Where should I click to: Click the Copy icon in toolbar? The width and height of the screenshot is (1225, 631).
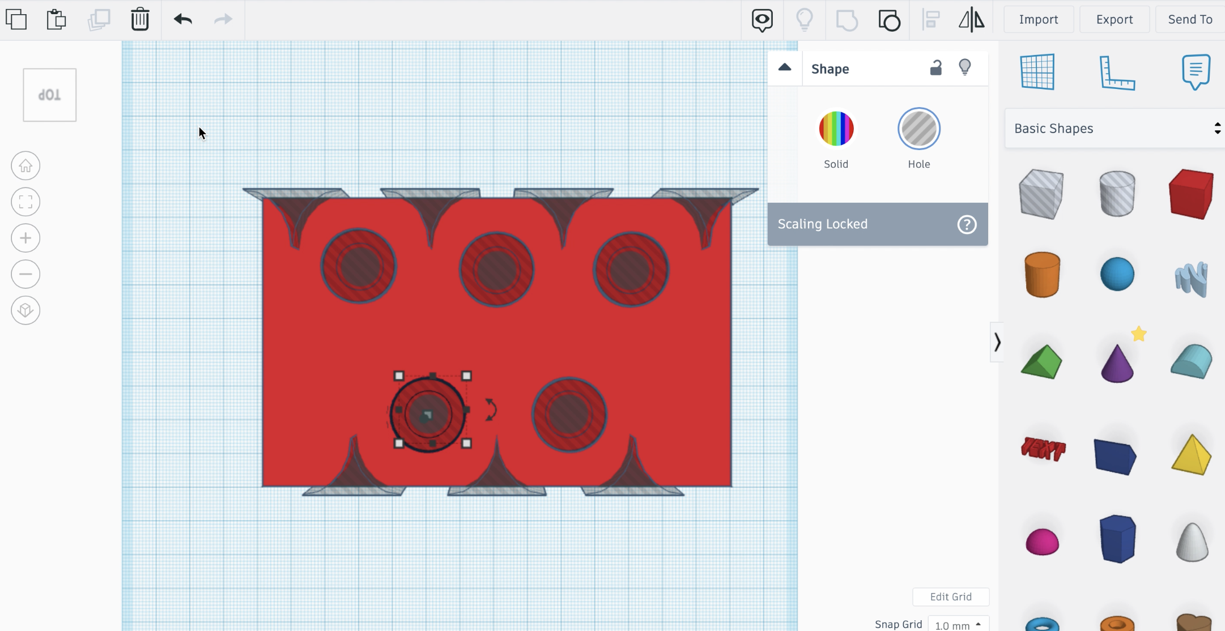tap(16, 19)
